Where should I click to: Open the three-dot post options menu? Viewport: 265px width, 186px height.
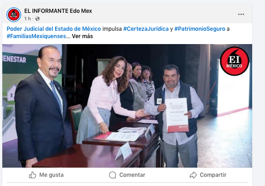(241, 14)
